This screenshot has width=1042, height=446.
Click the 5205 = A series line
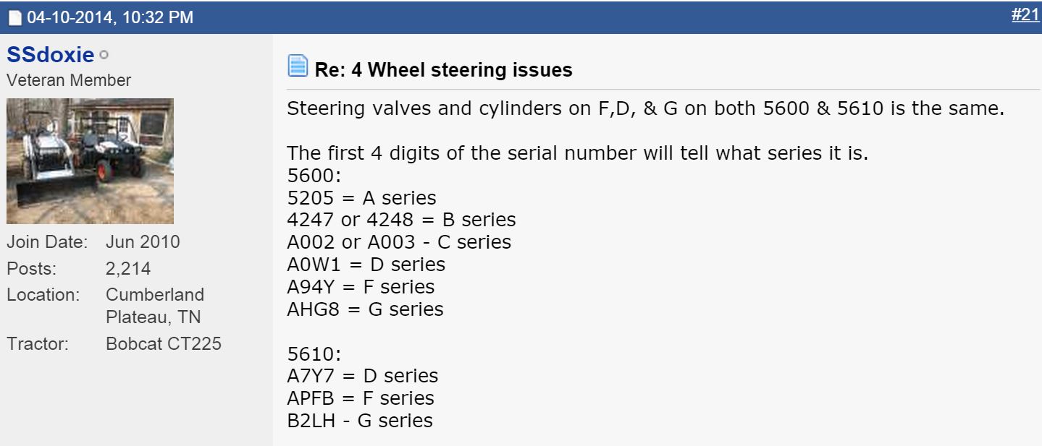(x=361, y=197)
